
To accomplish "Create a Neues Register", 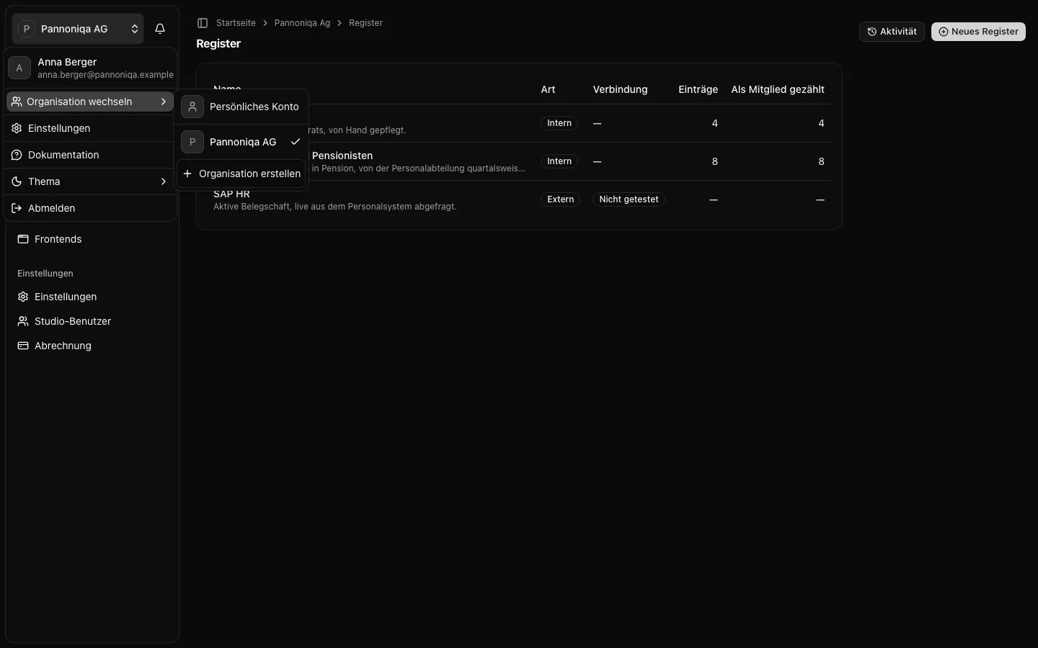I will click(x=978, y=32).
